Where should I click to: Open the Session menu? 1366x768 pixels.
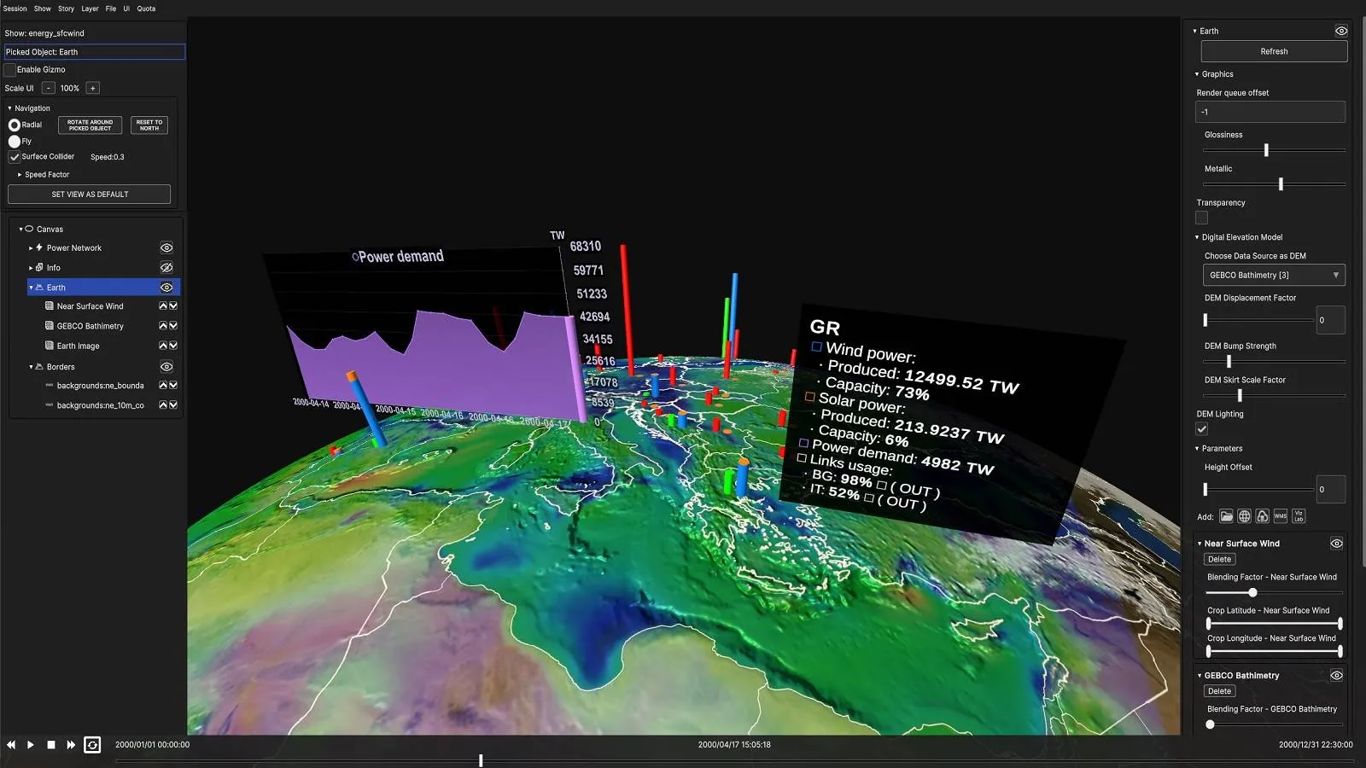tap(15, 9)
